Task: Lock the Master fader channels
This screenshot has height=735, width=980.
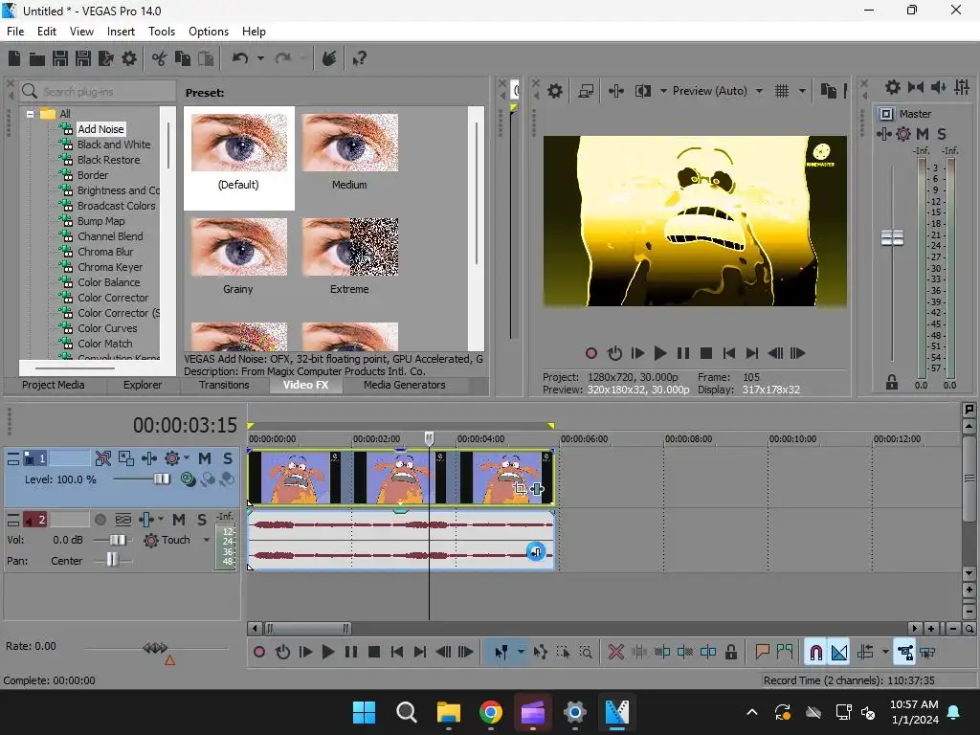Action: click(x=892, y=383)
